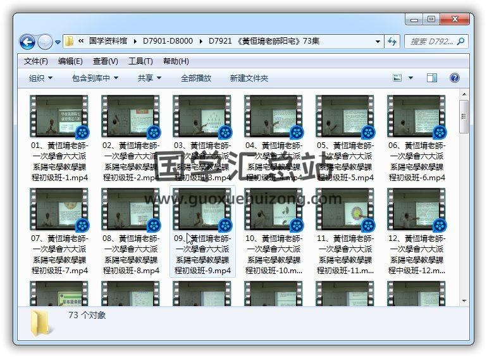The width and height of the screenshot is (487, 358).
Task: Open the view options dropdown arrow
Action: [x=410, y=78]
